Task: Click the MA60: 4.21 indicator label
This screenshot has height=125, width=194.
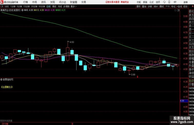Action: pos(61,10)
